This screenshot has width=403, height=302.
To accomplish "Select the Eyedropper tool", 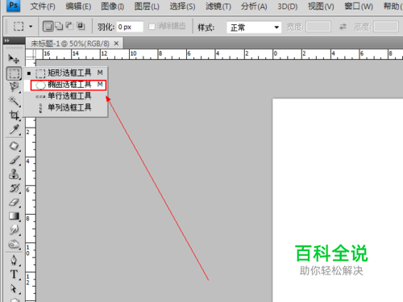I will point(14,130).
